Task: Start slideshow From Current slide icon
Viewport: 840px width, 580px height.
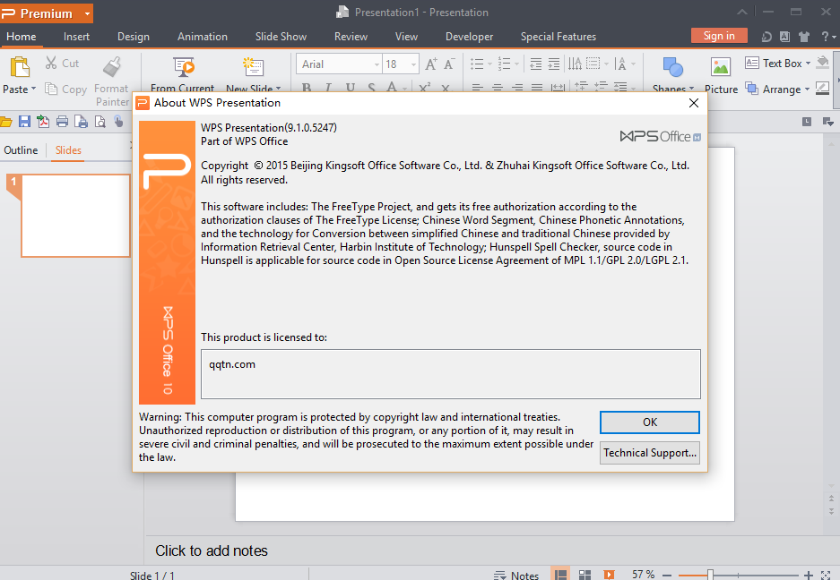Action: [185, 66]
